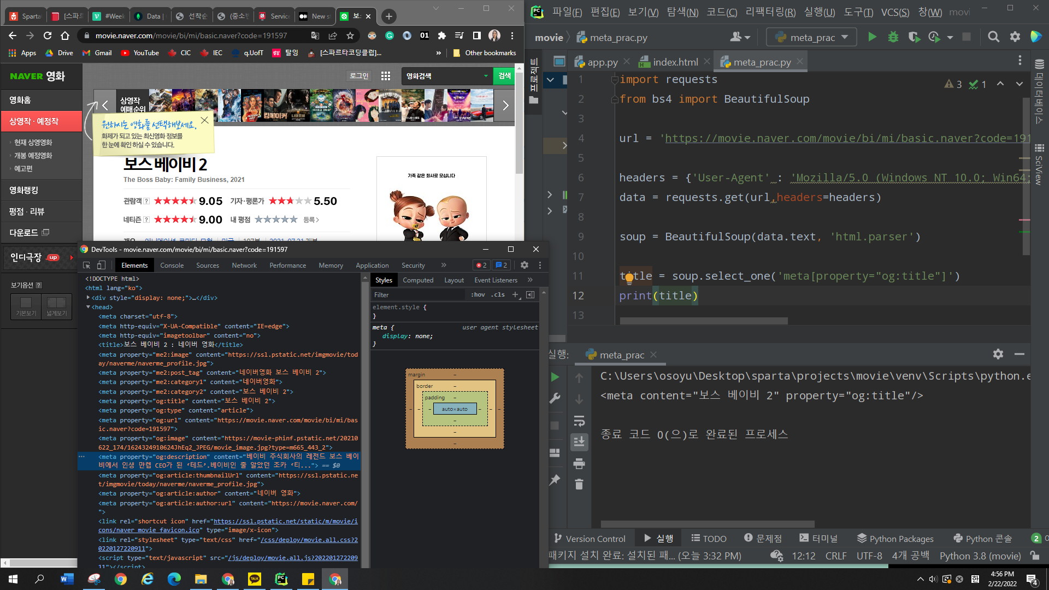Screen dimensions: 1049x590
Task: Close the yellow tooltip on Naver movie
Action: pos(204,120)
